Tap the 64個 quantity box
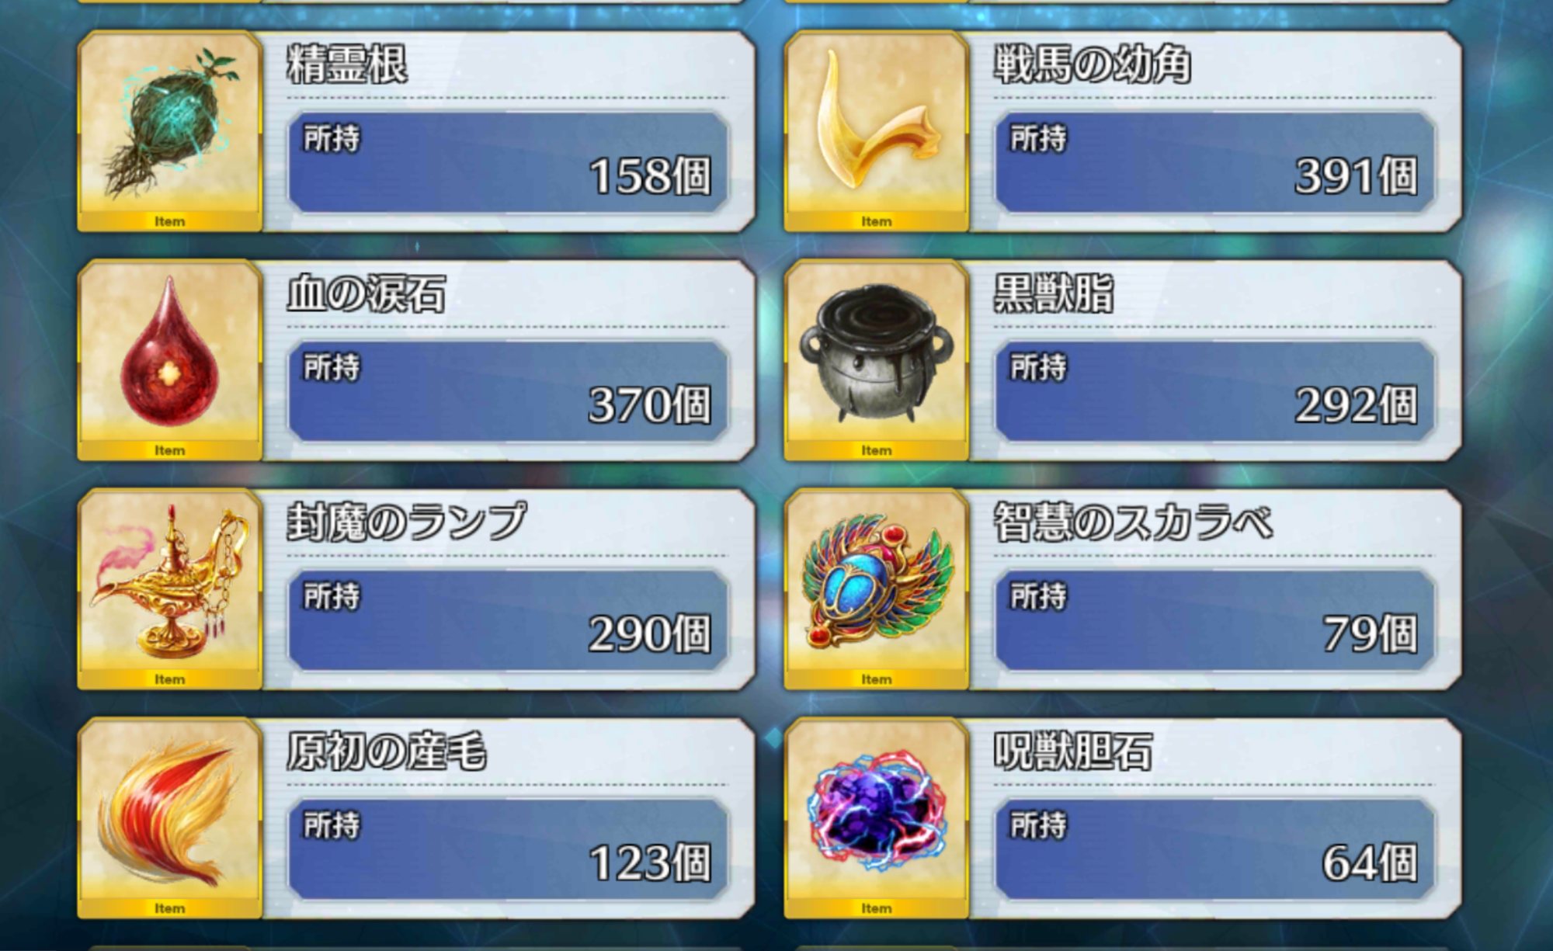The width and height of the screenshot is (1553, 951). point(1215,849)
